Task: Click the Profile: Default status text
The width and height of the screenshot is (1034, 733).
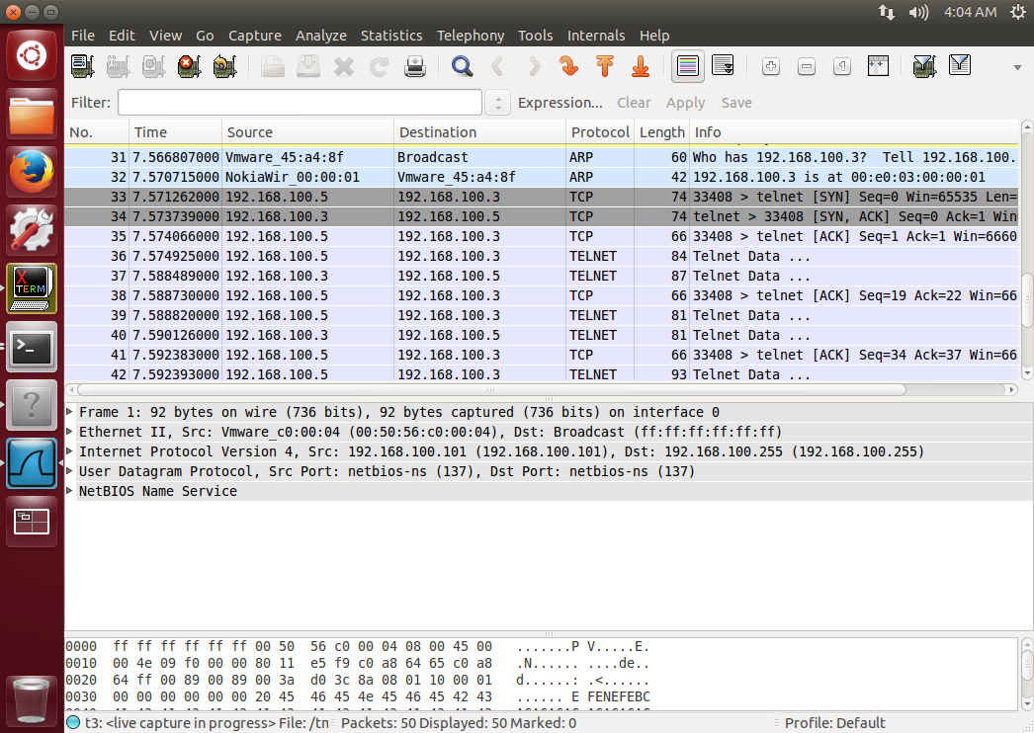Action: pos(835,723)
